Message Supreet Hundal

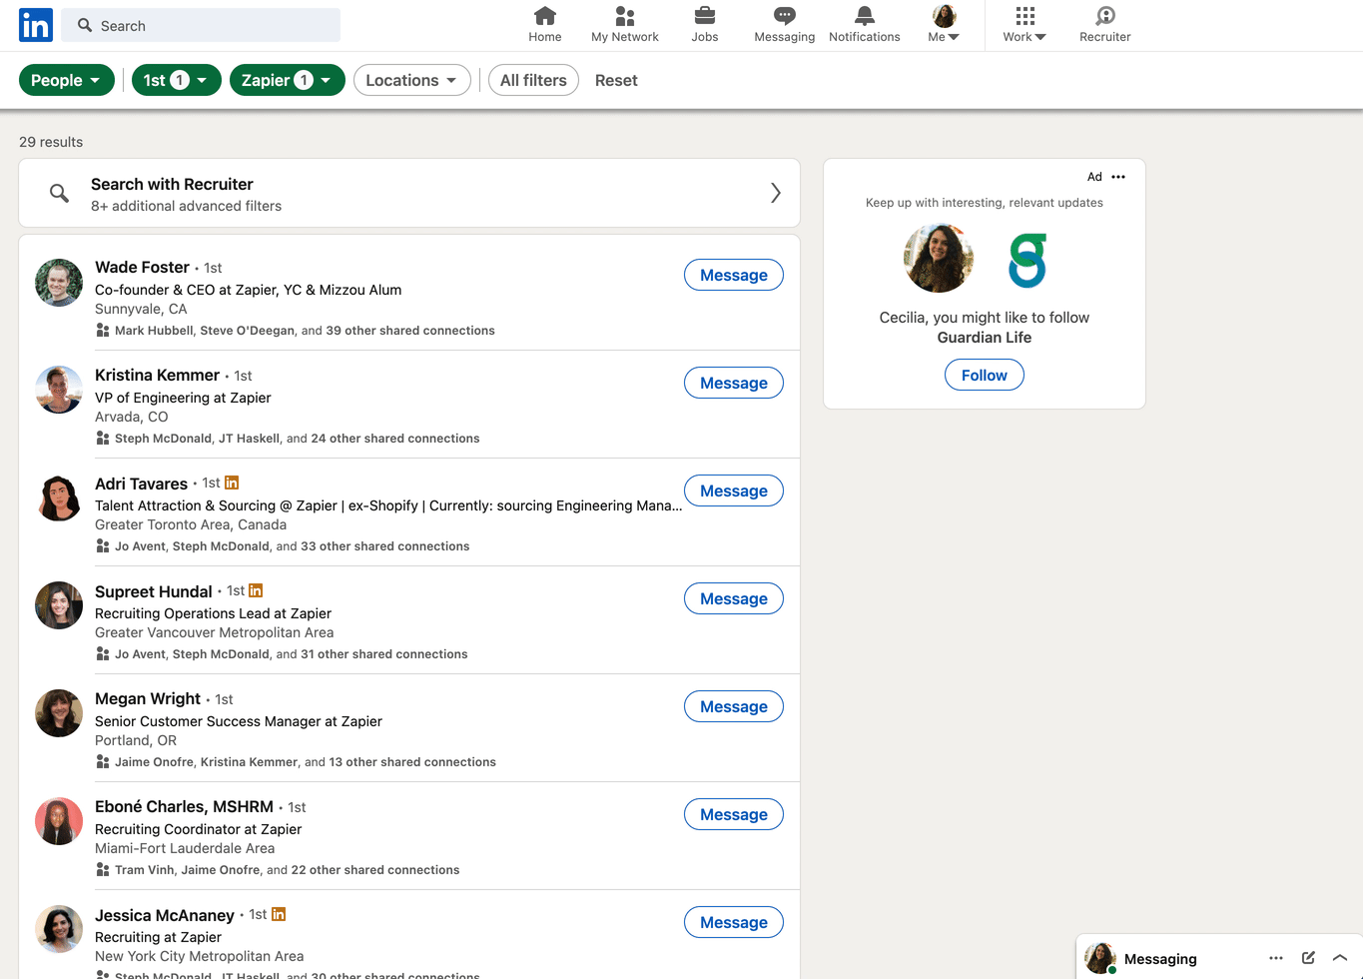(734, 598)
